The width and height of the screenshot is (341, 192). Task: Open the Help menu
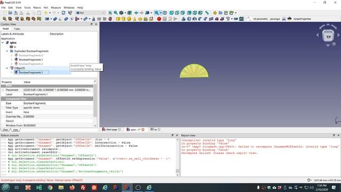click(80, 7)
